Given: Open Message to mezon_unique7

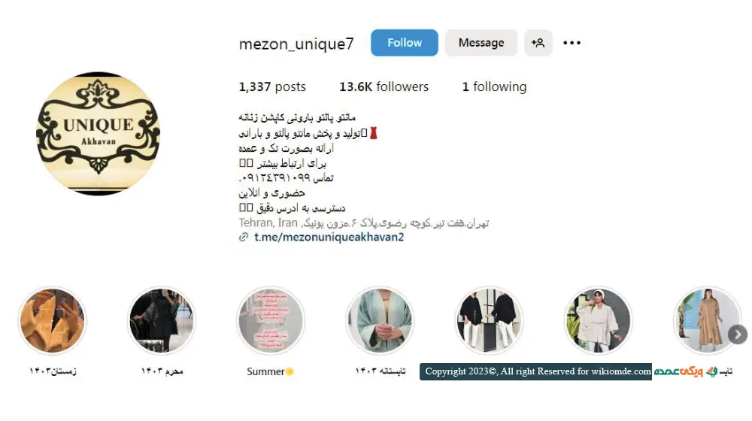Looking at the screenshot, I should 481,43.
